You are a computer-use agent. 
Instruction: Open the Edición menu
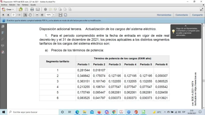[12, 5]
